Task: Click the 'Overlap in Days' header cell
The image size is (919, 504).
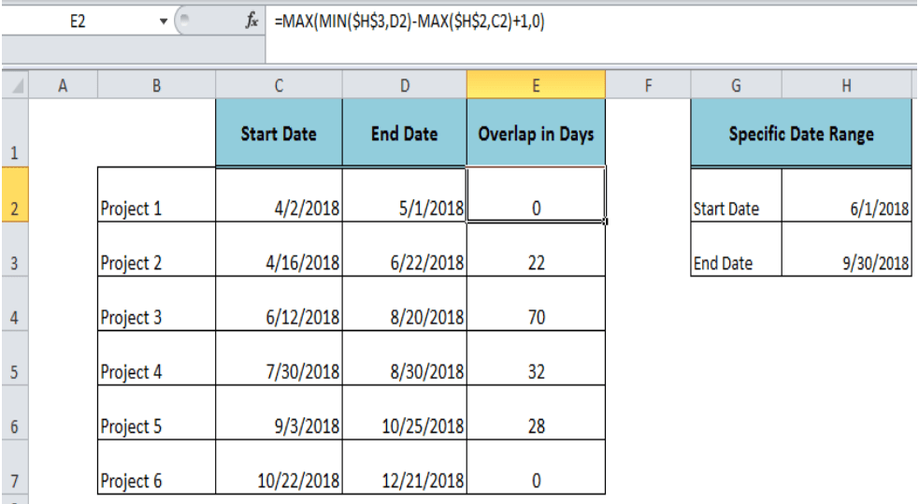Action: 536,133
